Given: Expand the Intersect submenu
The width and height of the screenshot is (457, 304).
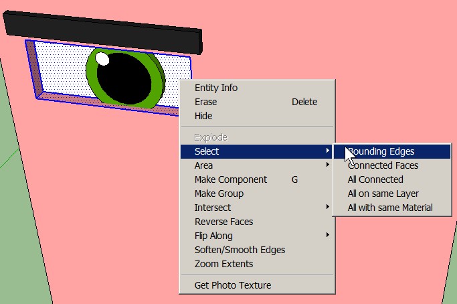Looking at the screenshot, I should coord(213,208).
